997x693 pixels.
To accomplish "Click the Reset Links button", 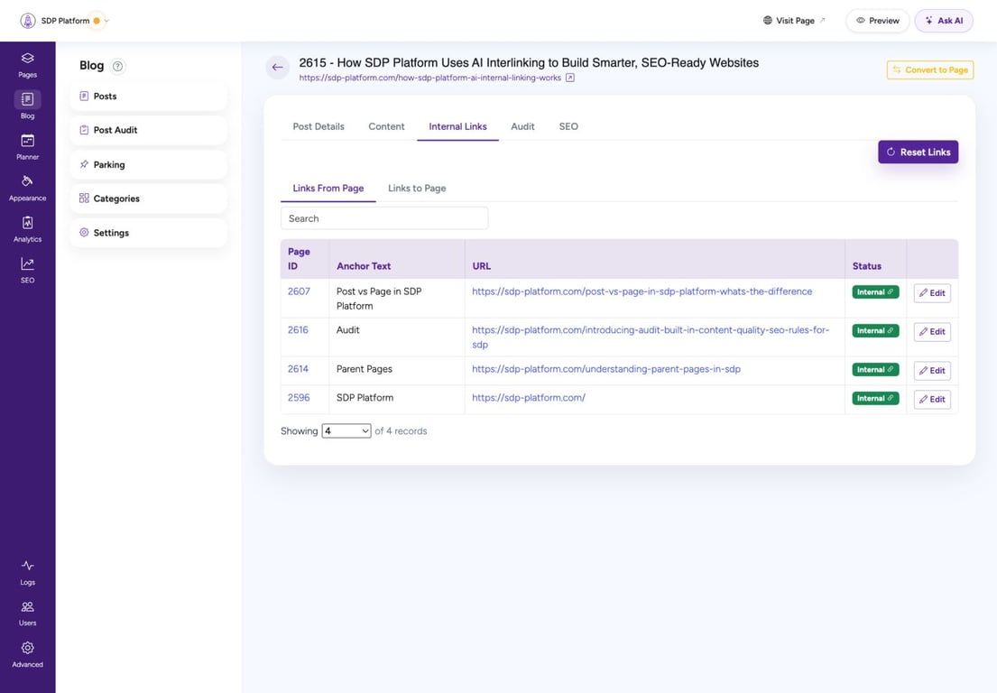I will (919, 152).
